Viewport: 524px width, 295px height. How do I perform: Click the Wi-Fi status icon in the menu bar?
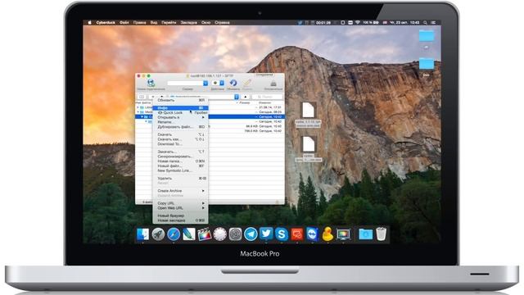coord(357,22)
